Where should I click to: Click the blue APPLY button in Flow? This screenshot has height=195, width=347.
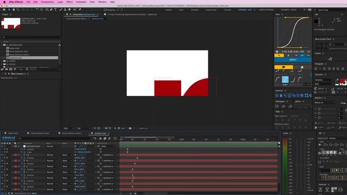[293, 60]
